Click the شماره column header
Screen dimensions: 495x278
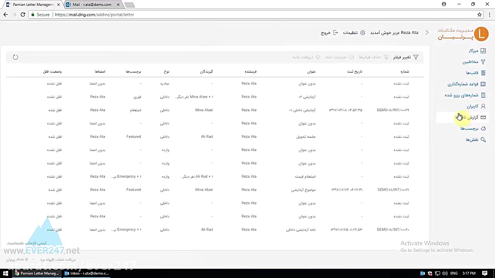(x=405, y=71)
